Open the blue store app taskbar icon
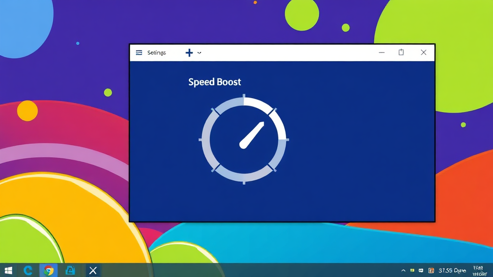This screenshot has height=277, width=493. [x=70, y=270]
